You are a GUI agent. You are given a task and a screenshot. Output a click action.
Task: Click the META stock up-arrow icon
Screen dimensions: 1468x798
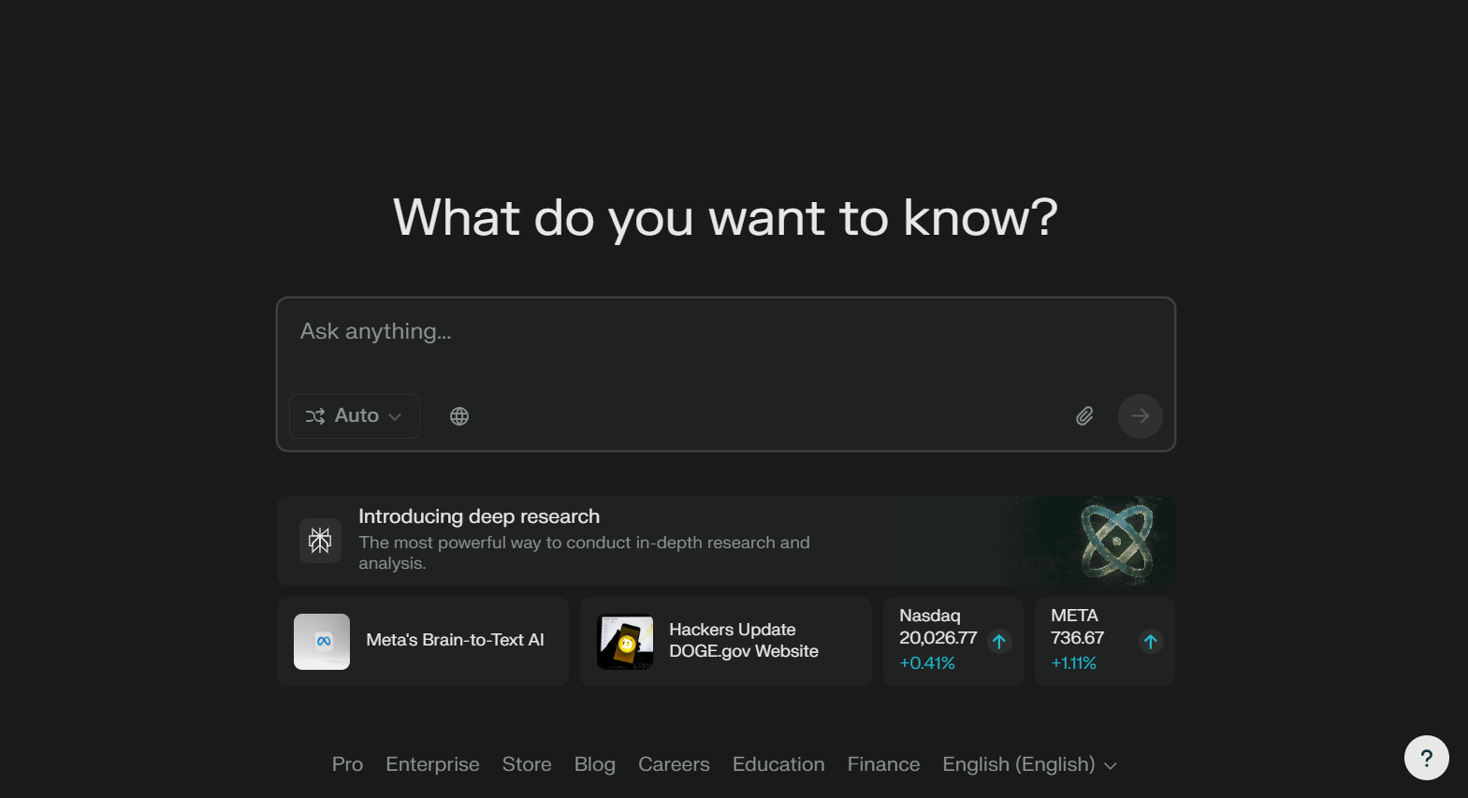[1151, 642]
